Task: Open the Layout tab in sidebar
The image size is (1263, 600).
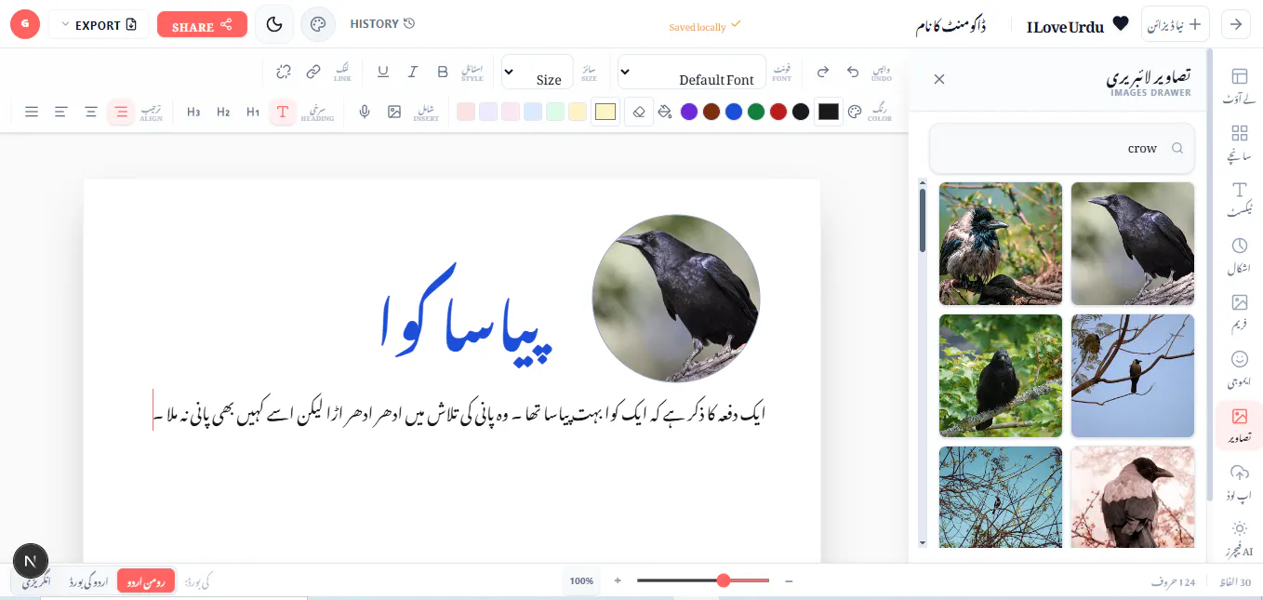Action: pos(1239,86)
